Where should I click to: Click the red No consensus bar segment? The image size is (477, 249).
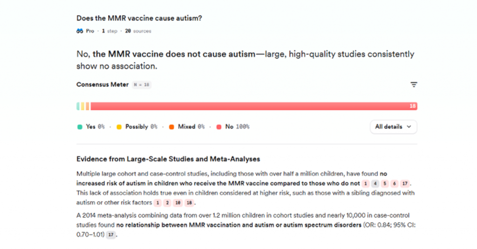(x=254, y=106)
